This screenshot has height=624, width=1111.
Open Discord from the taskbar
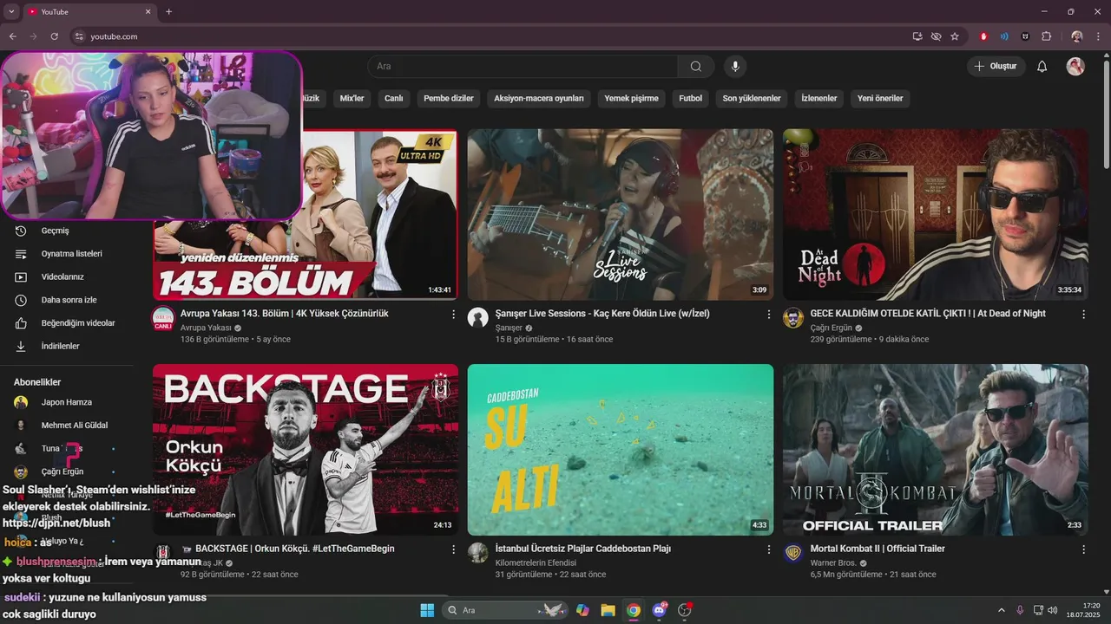660,610
